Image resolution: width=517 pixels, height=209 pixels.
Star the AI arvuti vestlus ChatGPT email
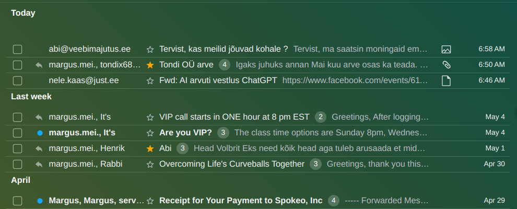coord(150,81)
